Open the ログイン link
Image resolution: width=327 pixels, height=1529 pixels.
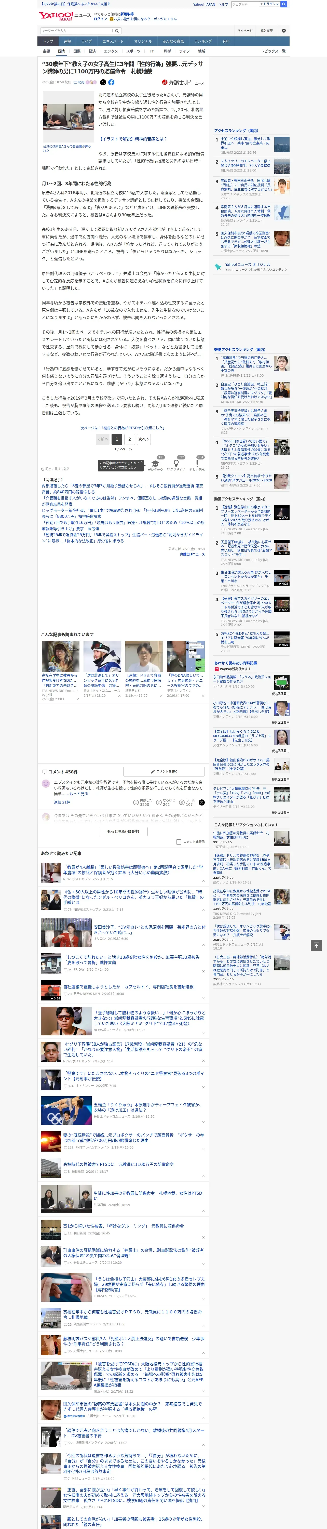point(100,19)
